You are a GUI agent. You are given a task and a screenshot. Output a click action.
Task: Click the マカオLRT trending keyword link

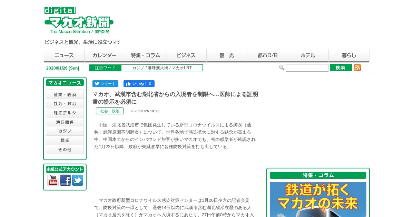182,68
